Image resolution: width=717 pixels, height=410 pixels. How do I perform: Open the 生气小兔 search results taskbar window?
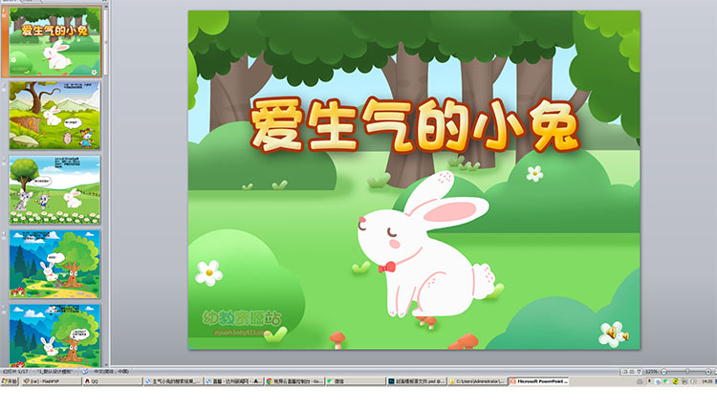tap(173, 380)
